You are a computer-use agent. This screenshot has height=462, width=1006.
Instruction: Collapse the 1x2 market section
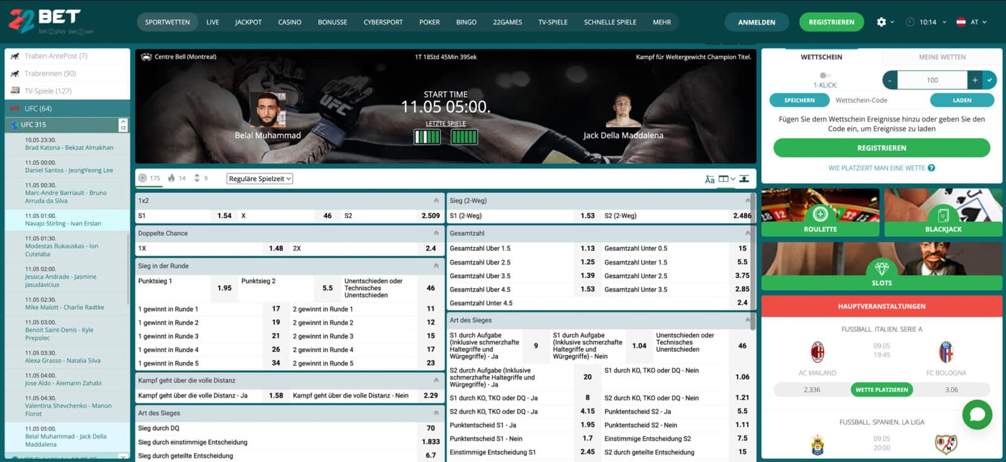pos(436,201)
